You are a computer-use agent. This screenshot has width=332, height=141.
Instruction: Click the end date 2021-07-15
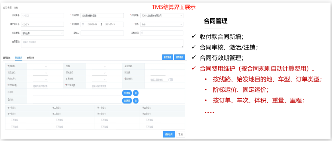coord(110,24)
